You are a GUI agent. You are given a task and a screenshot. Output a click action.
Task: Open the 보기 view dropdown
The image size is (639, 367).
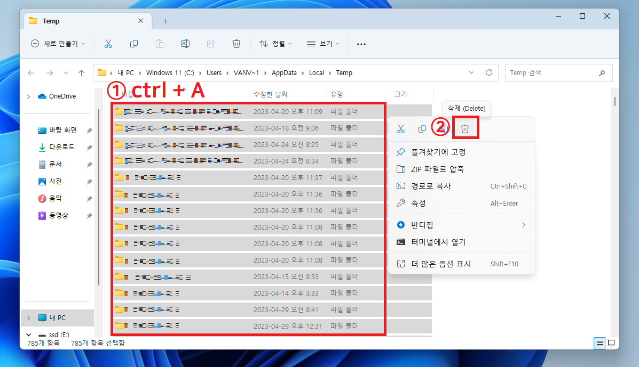(x=323, y=44)
